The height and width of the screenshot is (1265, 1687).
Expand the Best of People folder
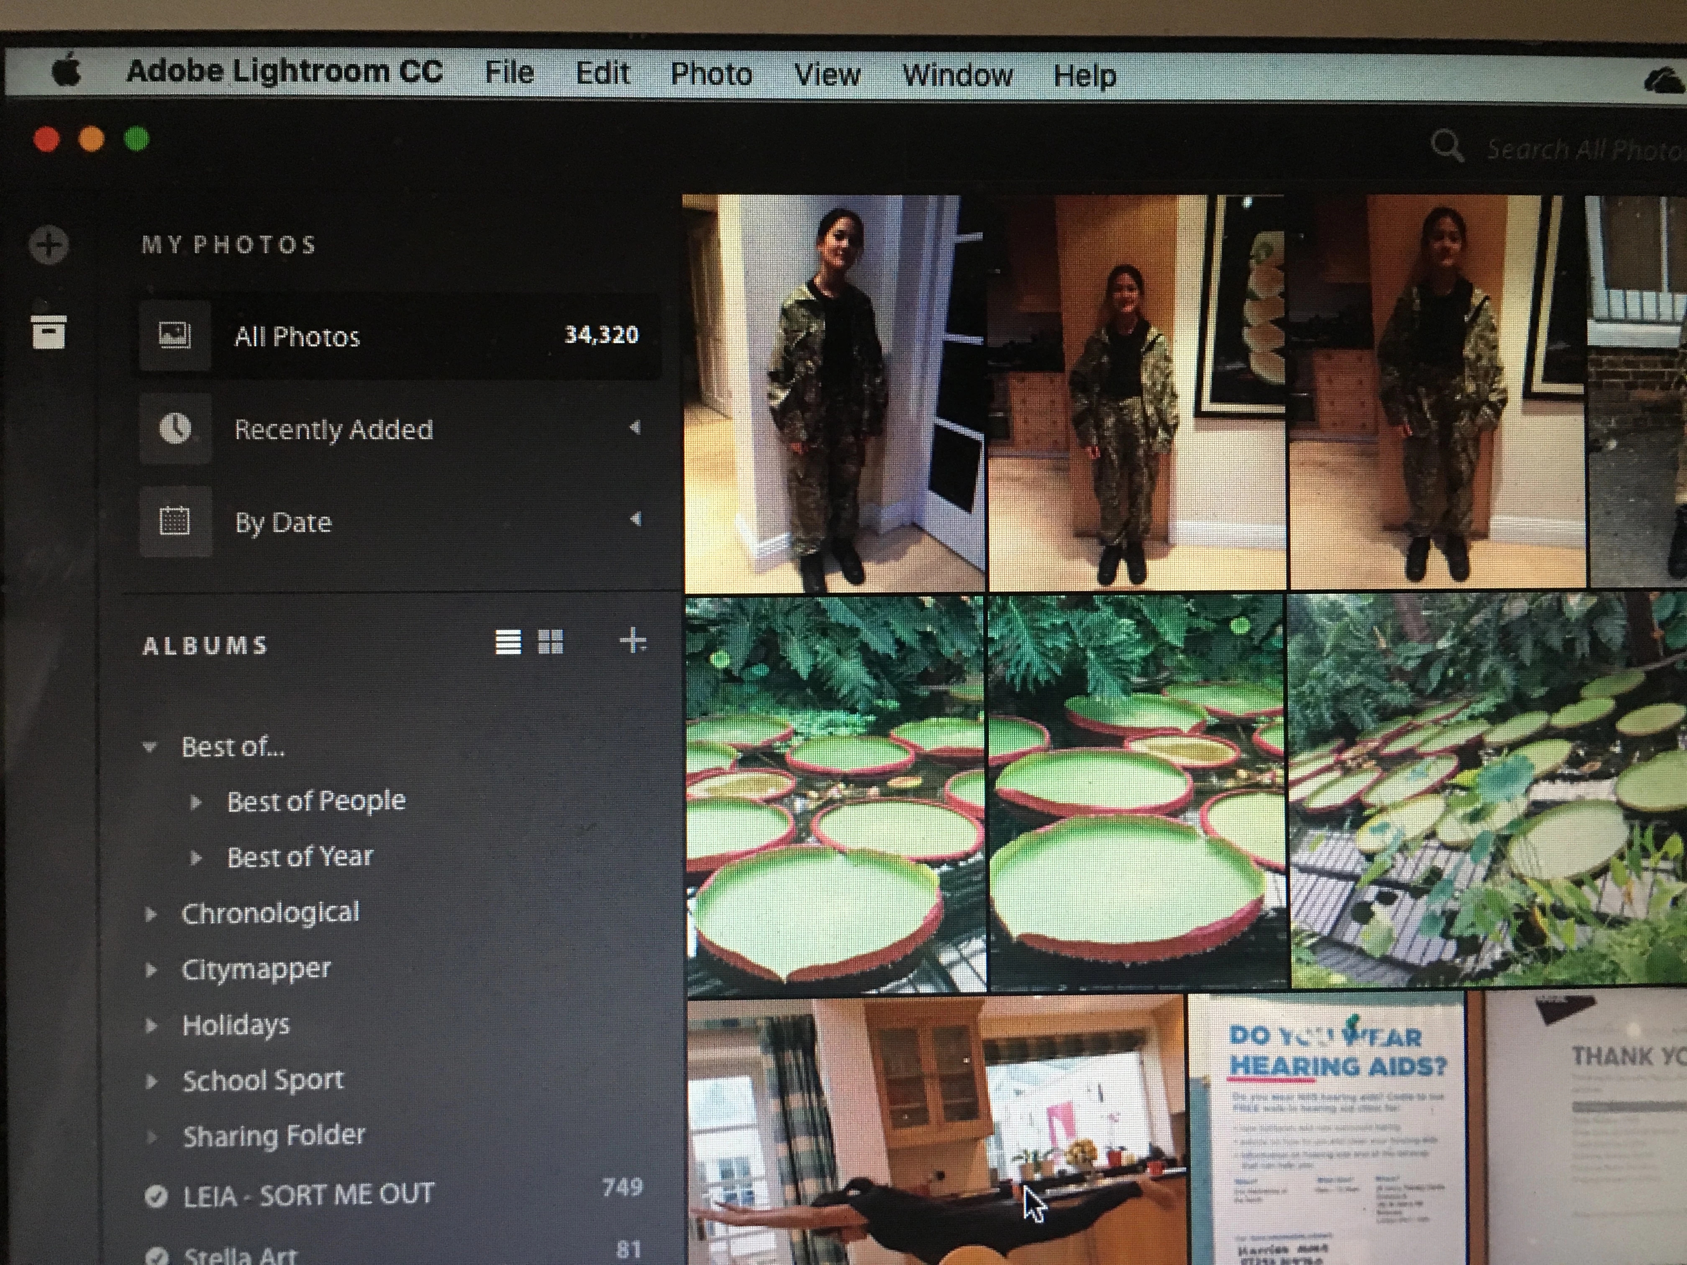pos(196,802)
